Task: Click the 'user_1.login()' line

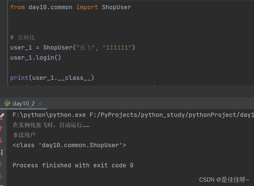Action: point(35,58)
